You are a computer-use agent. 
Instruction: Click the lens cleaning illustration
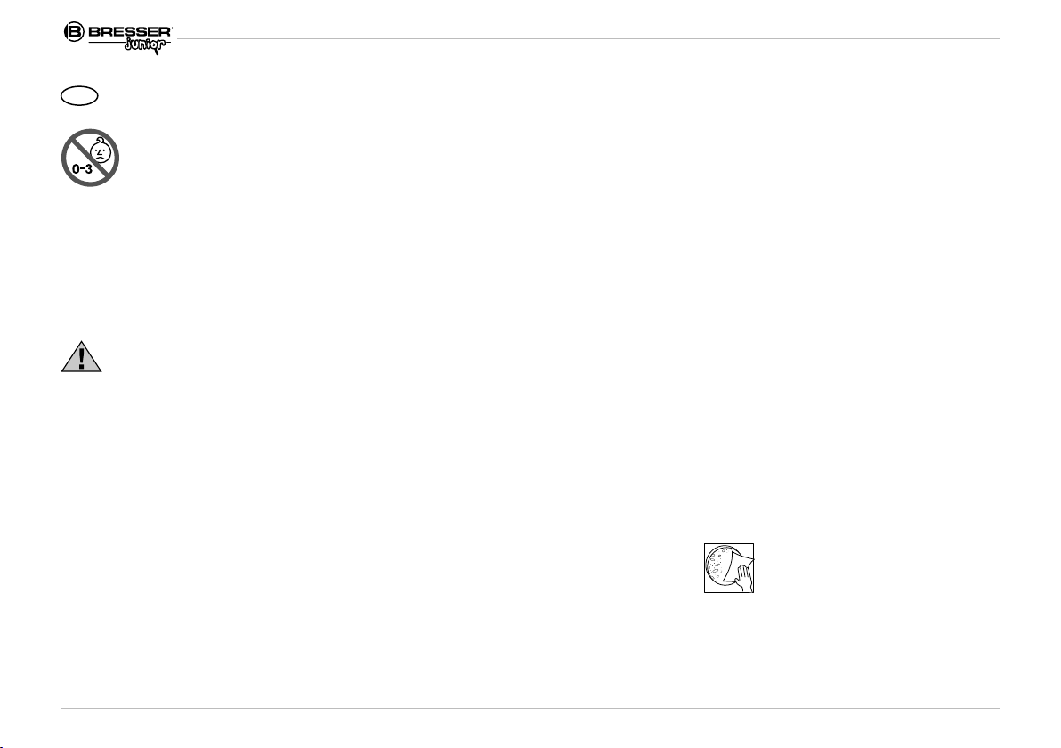pyautogui.click(x=729, y=568)
